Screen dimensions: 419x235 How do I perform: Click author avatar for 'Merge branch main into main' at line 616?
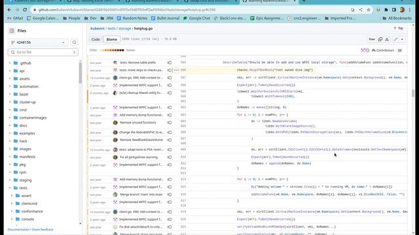115,195
